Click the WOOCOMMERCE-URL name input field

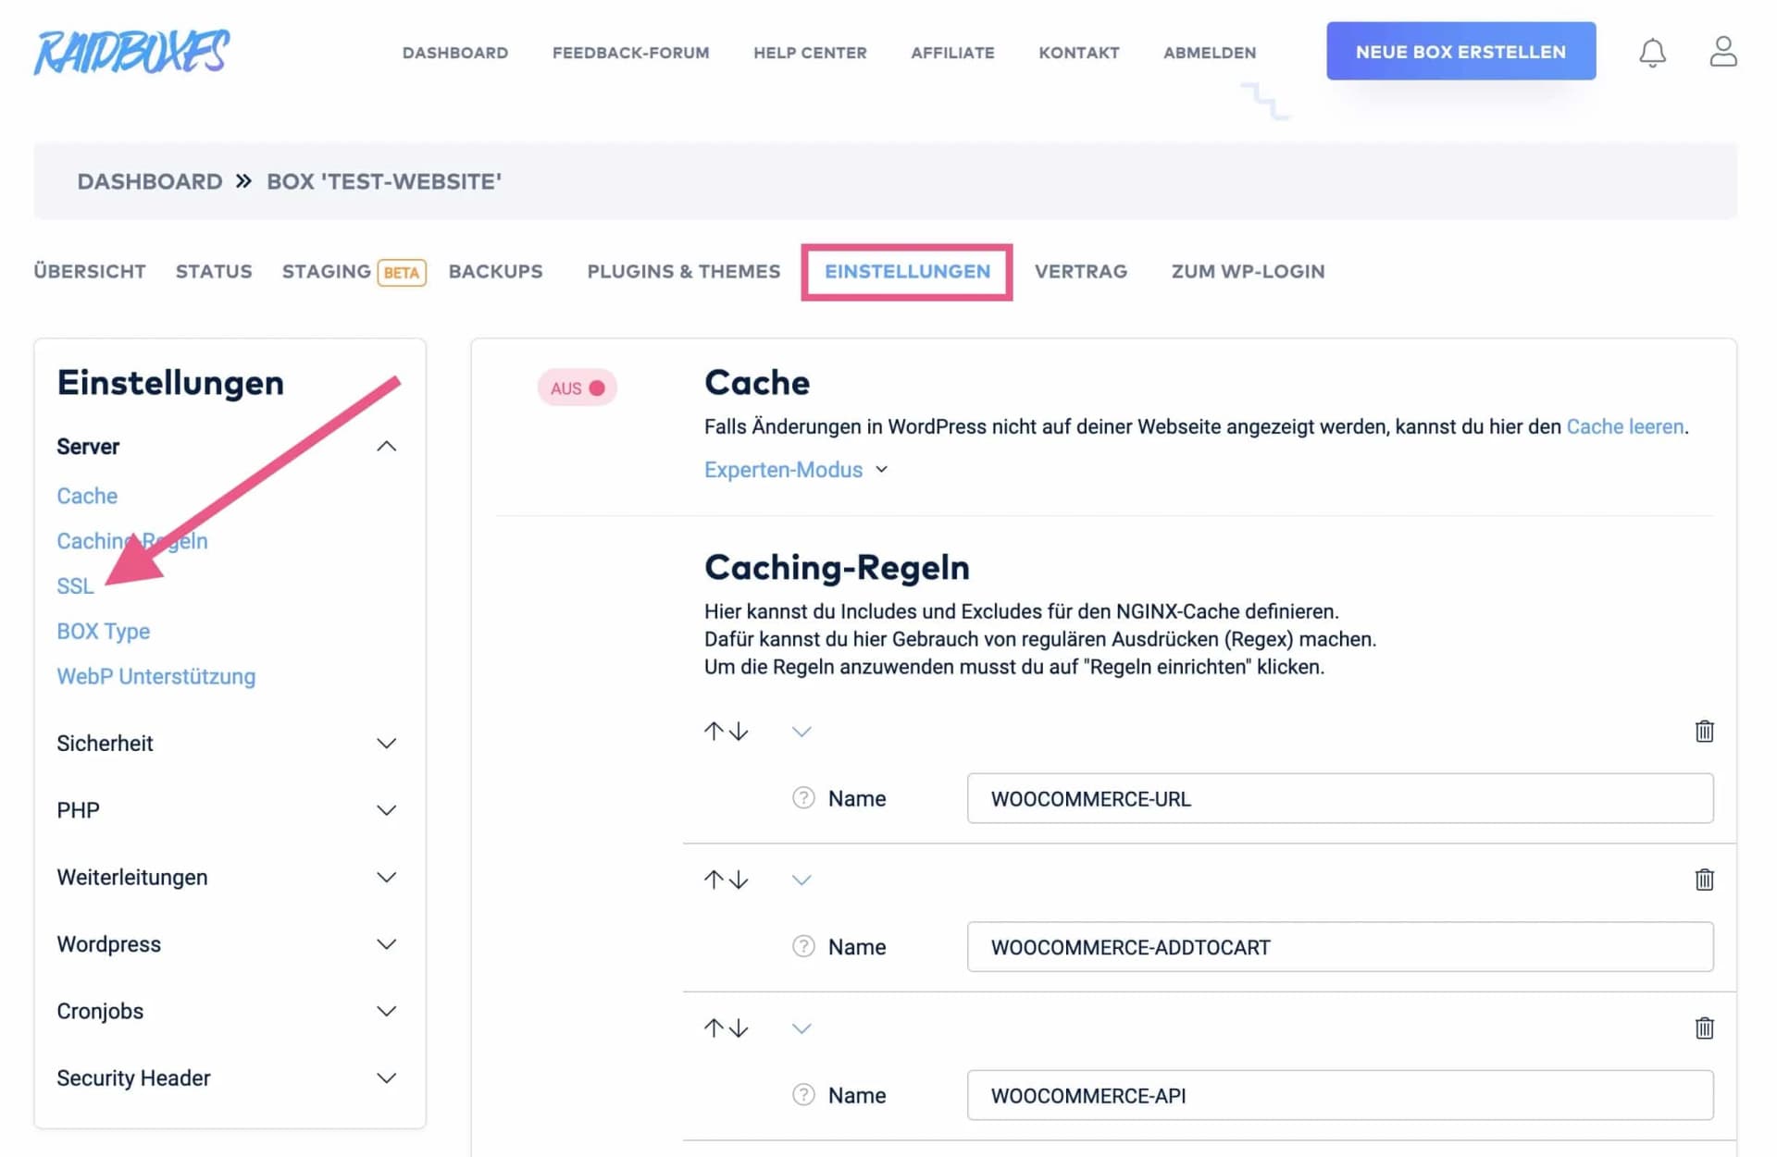1339,798
